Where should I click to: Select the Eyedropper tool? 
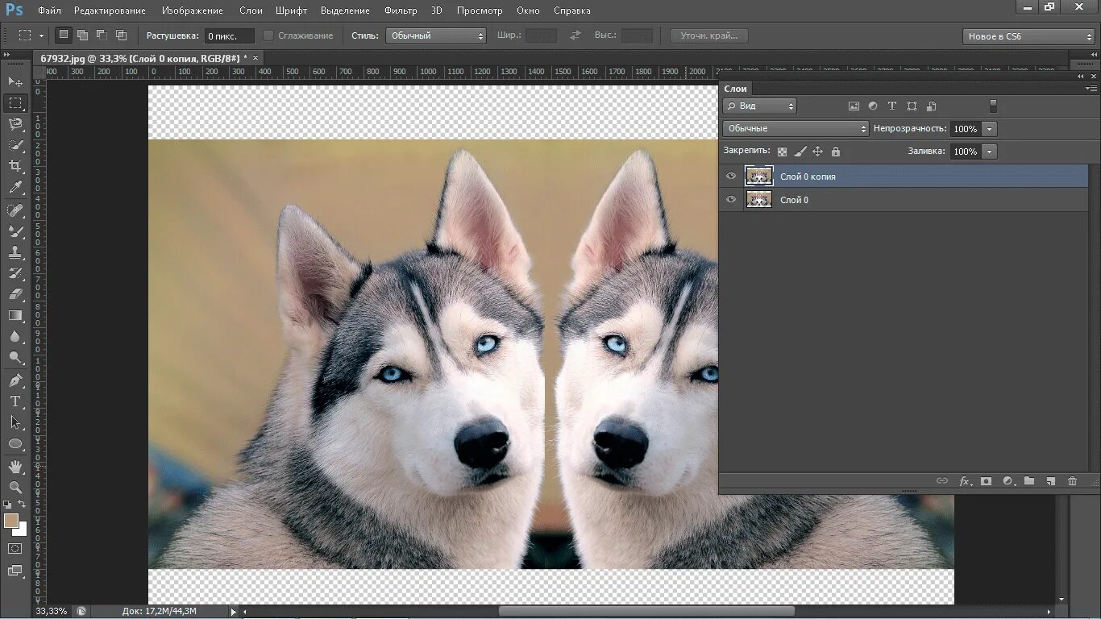(x=15, y=187)
